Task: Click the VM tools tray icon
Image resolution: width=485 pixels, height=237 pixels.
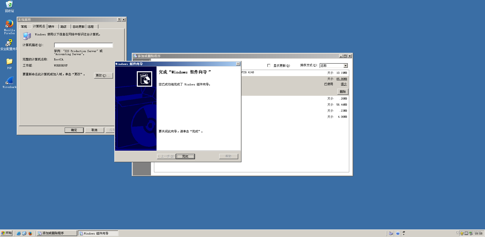Action: (x=466, y=233)
